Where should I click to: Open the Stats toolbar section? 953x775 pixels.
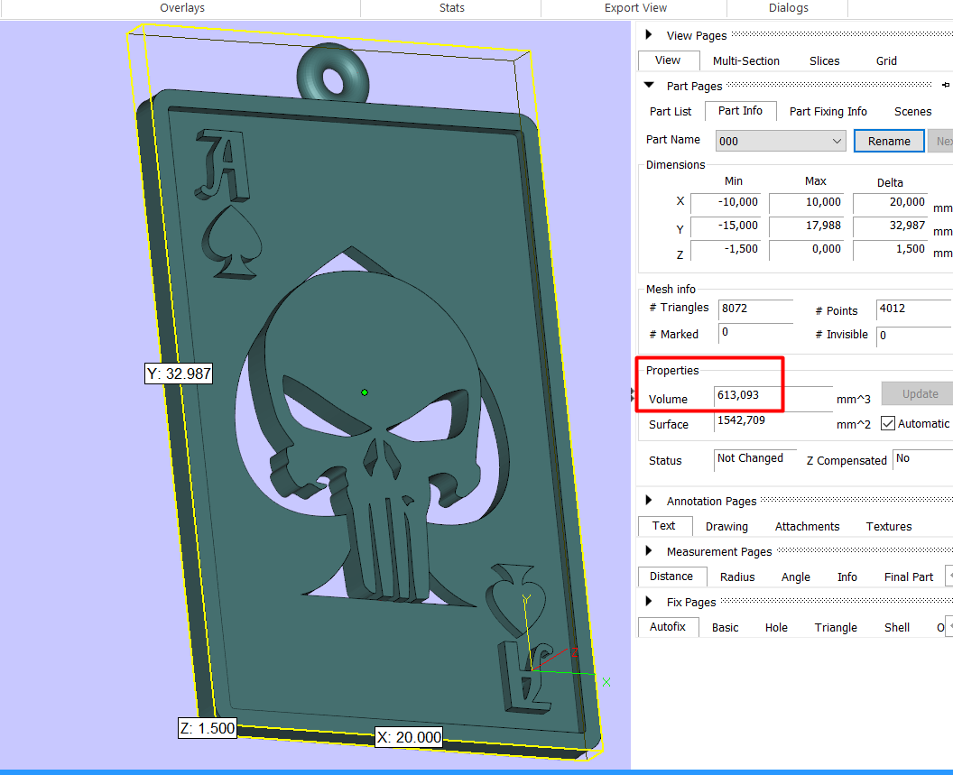click(451, 8)
